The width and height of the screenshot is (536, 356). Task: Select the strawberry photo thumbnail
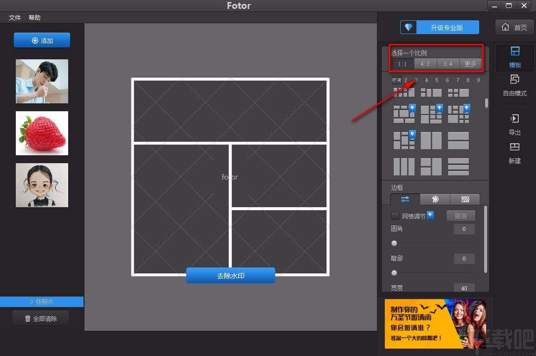[42, 133]
